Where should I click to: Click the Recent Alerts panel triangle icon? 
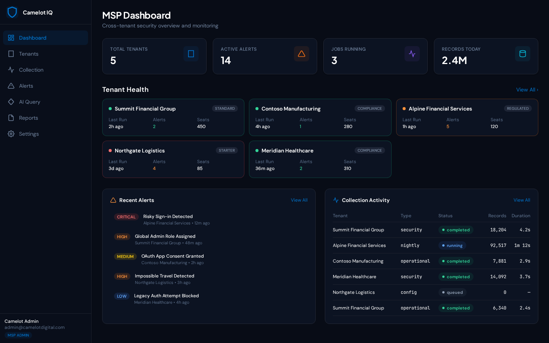coord(113,200)
